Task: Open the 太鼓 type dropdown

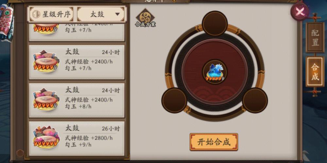Action: [x=101, y=14]
